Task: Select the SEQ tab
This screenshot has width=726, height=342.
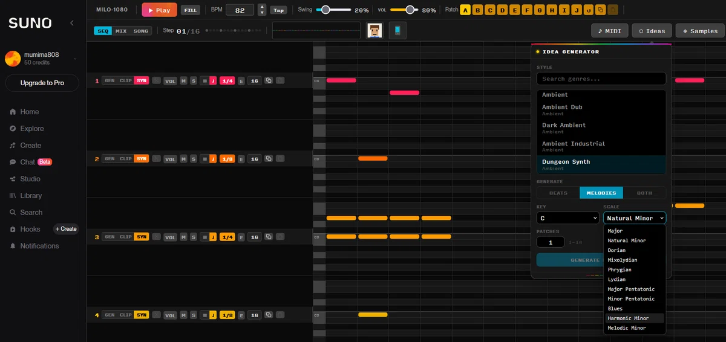Action: click(103, 31)
